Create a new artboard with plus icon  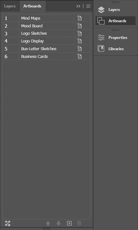click(x=69, y=223)
